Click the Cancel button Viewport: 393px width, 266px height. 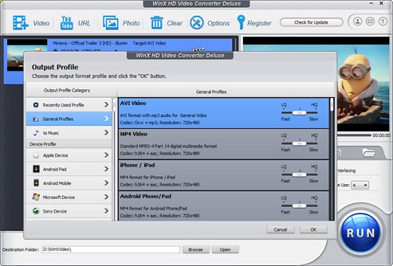pos(281,230)
